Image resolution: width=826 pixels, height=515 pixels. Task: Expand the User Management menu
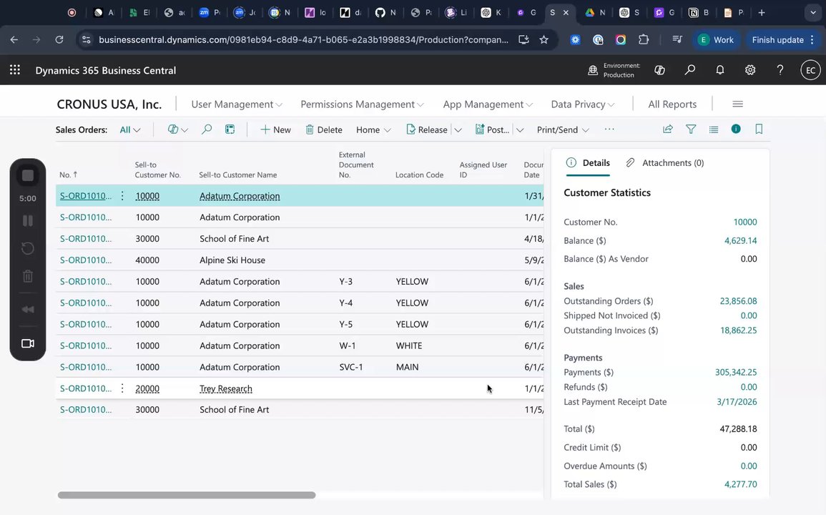click(x=237, y=104)
